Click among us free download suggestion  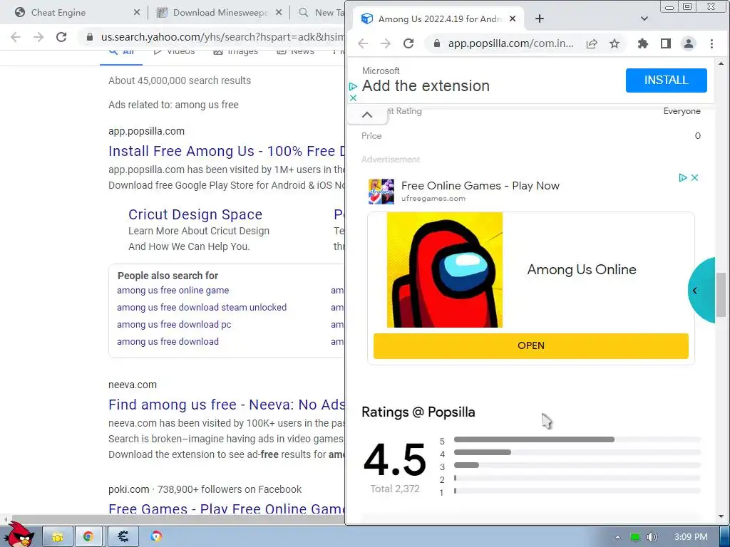pos(168,341)
